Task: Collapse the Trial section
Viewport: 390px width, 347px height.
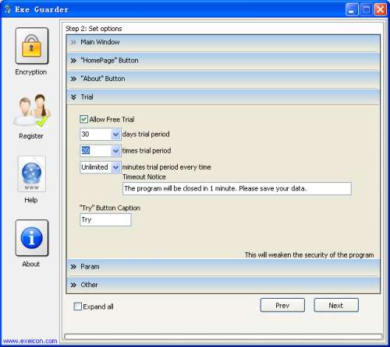Action: point(223,97)
